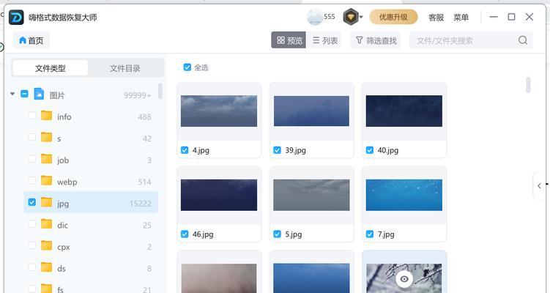Click the 优惠升级 upgrade button

coord(393,17)
